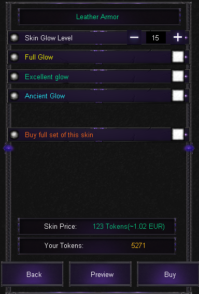The width and height of the screenshot is (199, 294).
Task: Click orb icon beside Buy full set
Action: 14,135
